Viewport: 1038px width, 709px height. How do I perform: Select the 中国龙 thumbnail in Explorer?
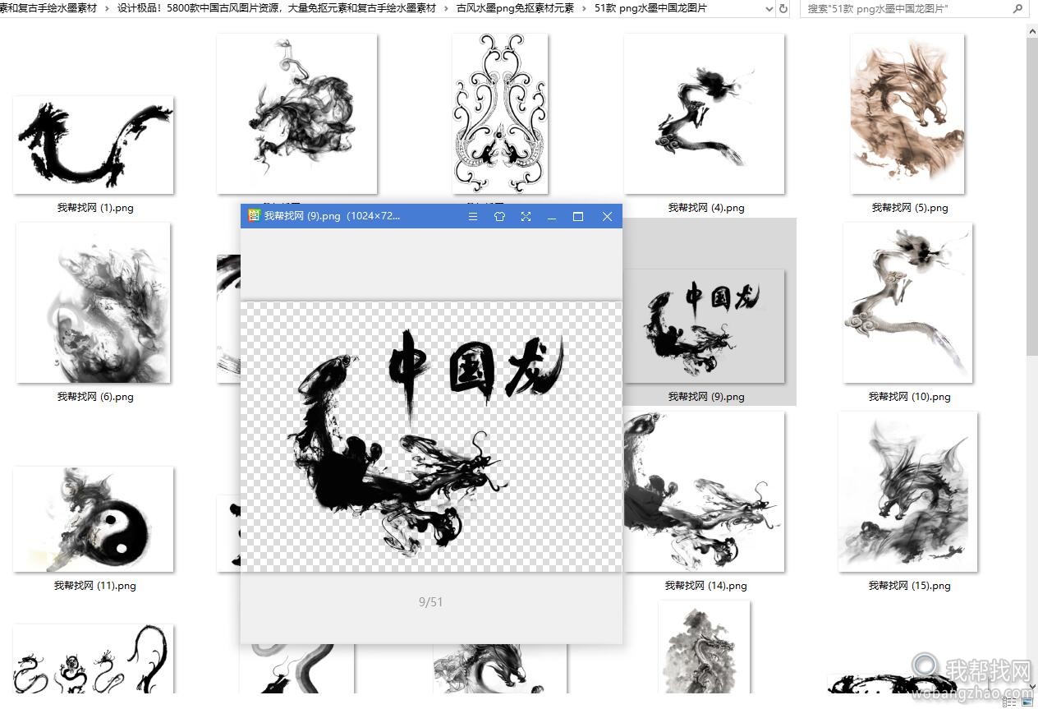click(704, 325)
